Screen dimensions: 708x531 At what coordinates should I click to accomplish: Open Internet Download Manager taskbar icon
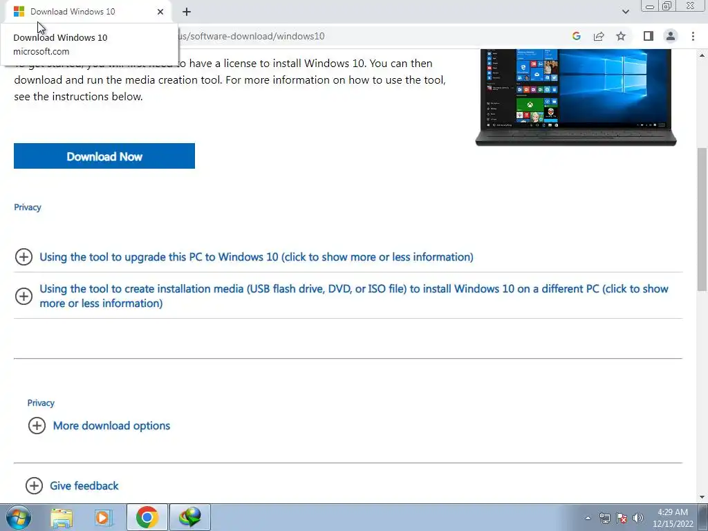(x=189, y=517)
